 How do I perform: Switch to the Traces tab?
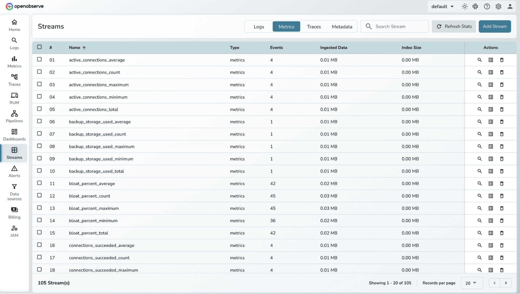(x=314, y=26)
